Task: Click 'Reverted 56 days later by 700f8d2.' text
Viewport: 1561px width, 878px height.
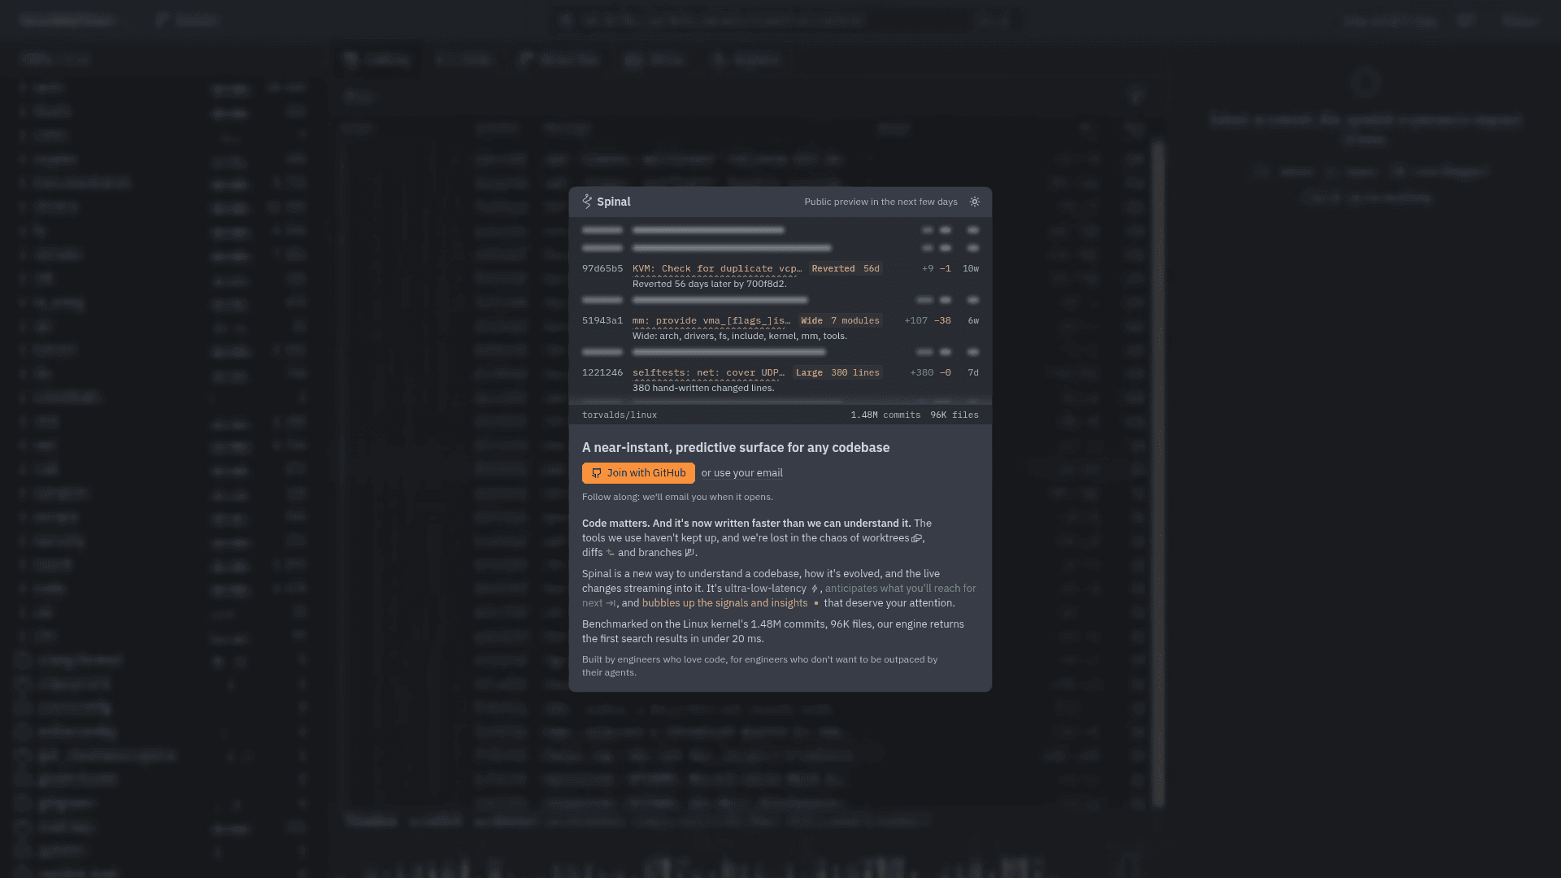Action: tap(709, 284)
